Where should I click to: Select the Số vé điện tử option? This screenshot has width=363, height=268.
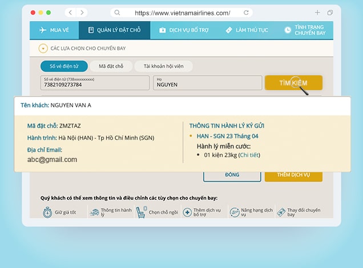click(x=63, y=66)
